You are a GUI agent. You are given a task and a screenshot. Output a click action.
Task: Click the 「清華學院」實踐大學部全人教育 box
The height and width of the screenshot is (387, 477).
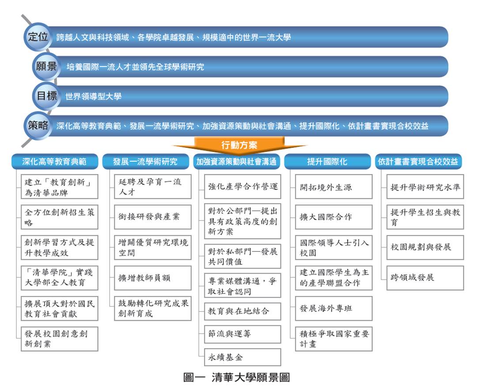pos(59,278)
